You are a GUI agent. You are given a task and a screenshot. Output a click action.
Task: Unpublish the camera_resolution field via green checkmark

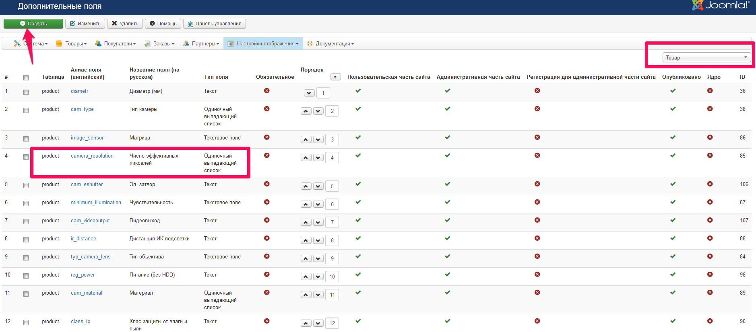point(673,156)
